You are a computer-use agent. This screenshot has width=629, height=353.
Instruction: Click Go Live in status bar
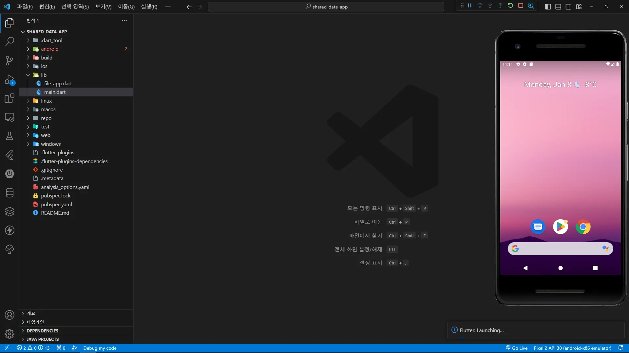click(517, 348)
